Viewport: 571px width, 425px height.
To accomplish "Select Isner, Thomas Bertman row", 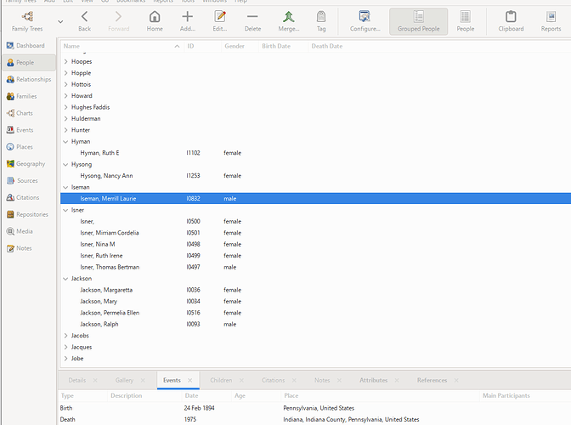I will 315,267.
